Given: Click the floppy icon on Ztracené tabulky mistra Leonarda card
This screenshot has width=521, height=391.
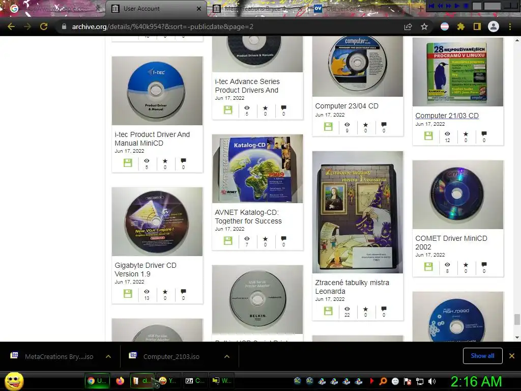Looking at the screenshot, I should (328, 311).
